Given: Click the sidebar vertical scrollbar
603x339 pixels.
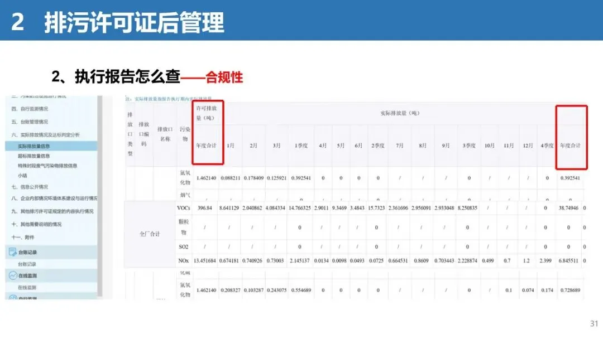Looking at the screenshot, I should [99, 196].
